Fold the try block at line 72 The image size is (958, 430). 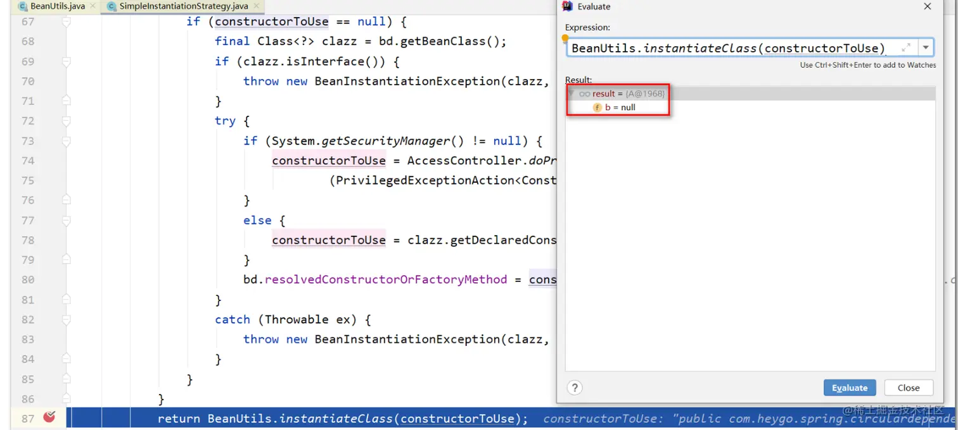pos(66,121)
